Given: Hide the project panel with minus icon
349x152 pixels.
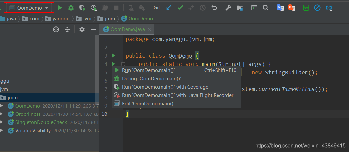Looking at the screenshot, I should pos(93,29).
